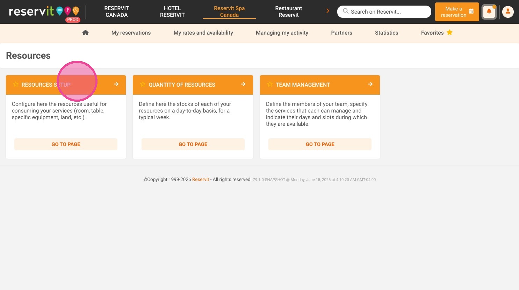Click the 'Configure here the resources' description
Screen dimensions: 519x290
point(59,110)
